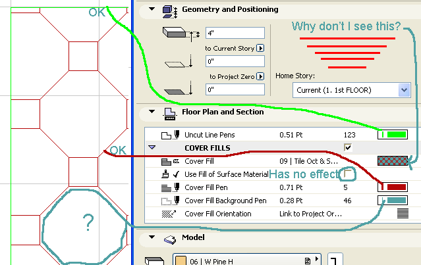The image size is (421, 265).
Task: Click the Cover Fill Pen number 5
Action: click(345, 187)
